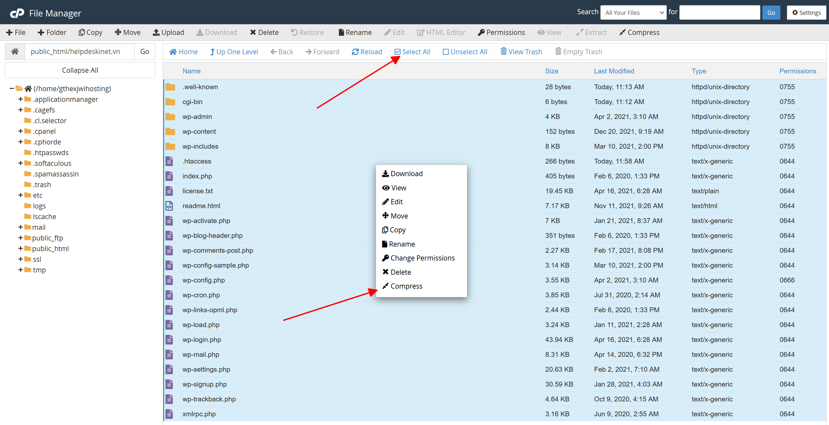829x425 pixels.
Task: Navigate Forward in file list
Action: tap(323, 52)
